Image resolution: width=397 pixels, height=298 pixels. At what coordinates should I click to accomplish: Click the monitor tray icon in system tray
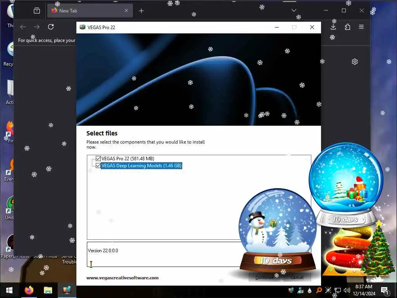291,290
